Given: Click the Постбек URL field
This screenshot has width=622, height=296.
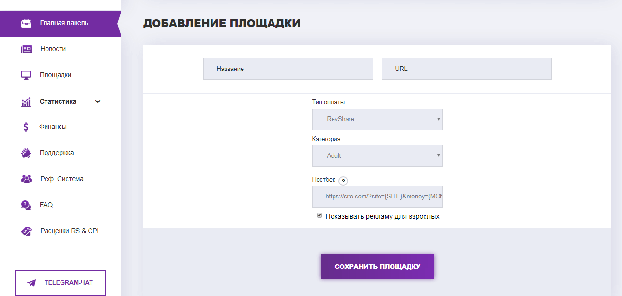Looking at the screenshot, I should (378, 197).
